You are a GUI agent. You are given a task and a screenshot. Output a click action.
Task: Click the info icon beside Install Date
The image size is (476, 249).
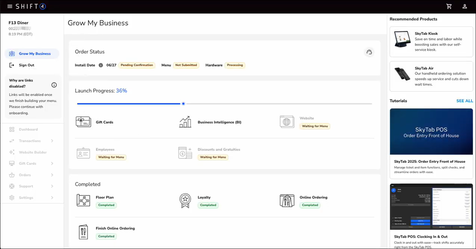pyautogui.click(x=101, y=65)
